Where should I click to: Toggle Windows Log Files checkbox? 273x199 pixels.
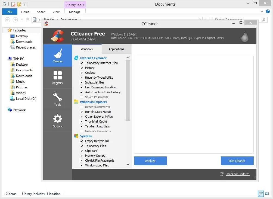(x=82, y=165)
